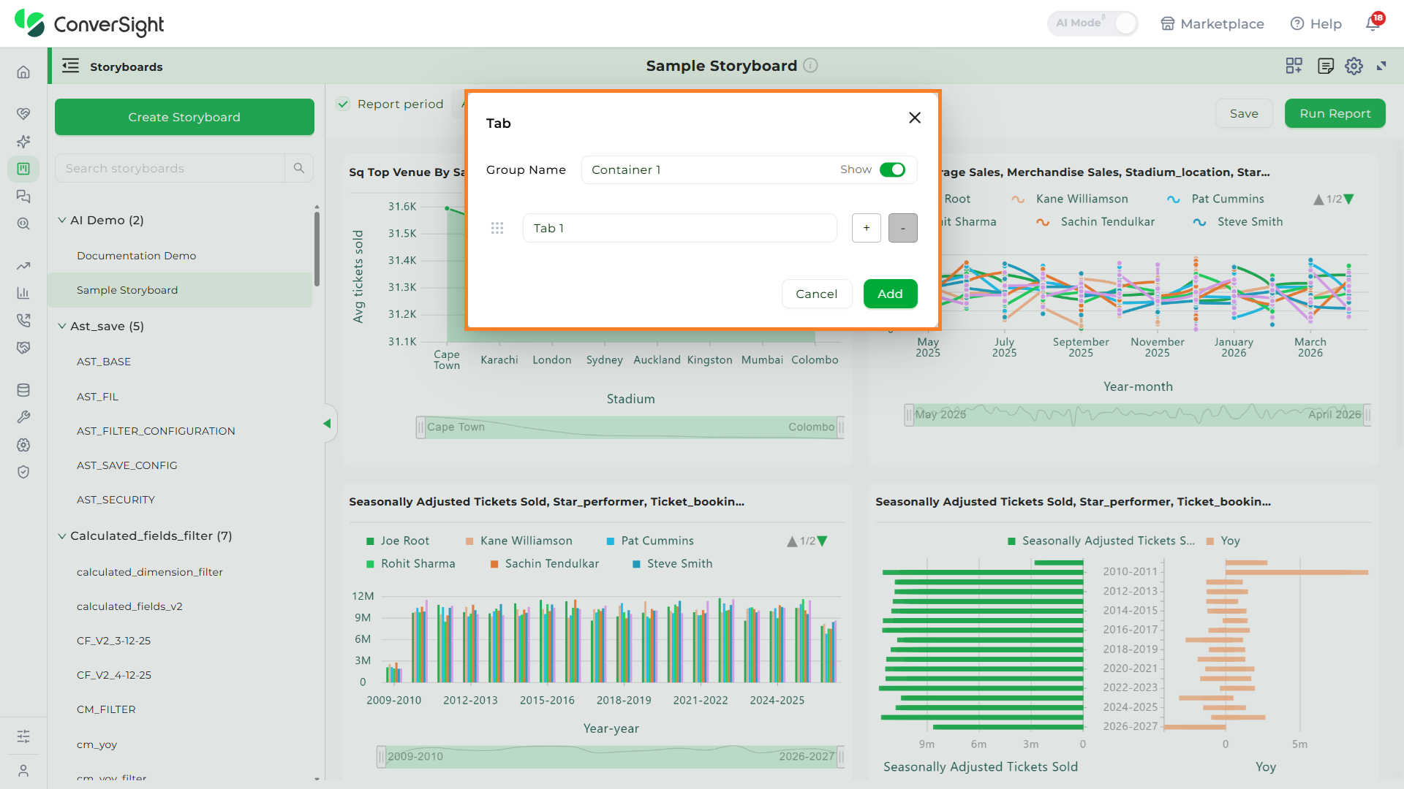The image size is (1404, 789).
Task: Click the Storyboards menu collapse icon
Action: 70,66
